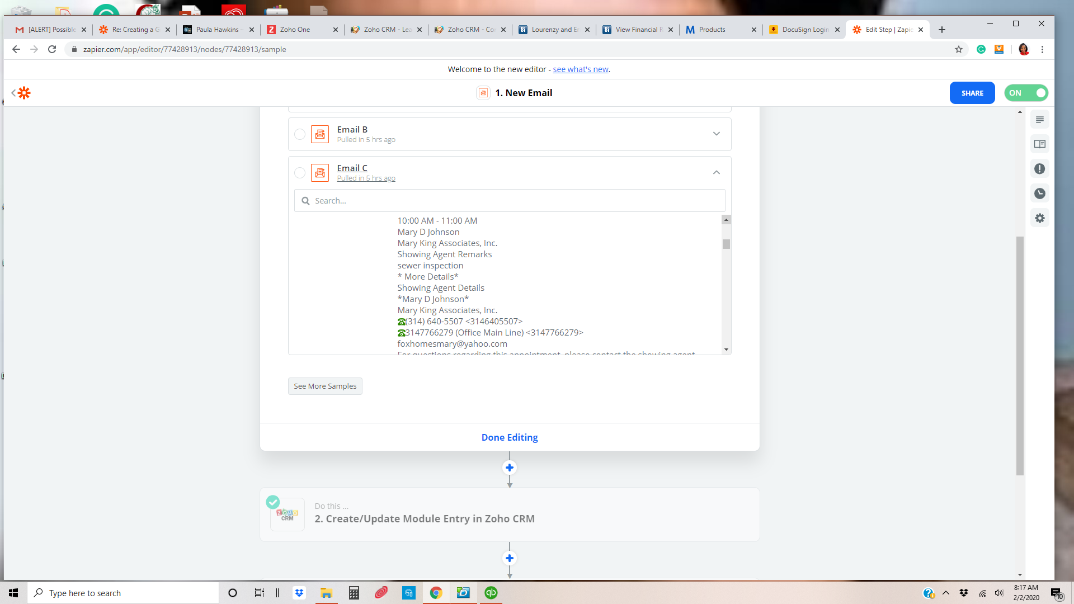Viewport: 1074px width, 604px height.
Task: Open the help book icon in right sidebar
Action: pos(1040,144)
